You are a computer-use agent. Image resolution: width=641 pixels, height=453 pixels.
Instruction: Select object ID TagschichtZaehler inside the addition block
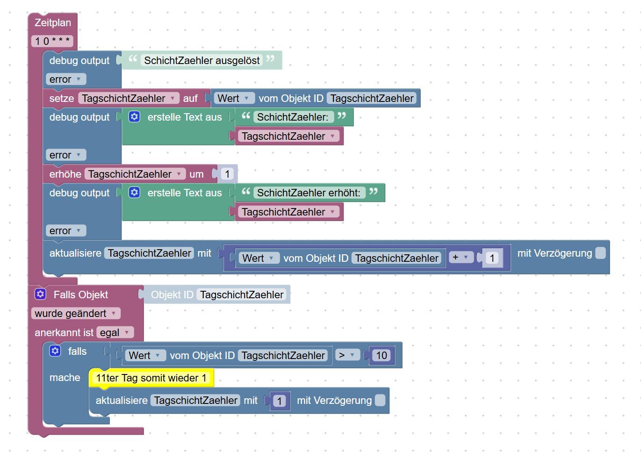tap(396, 258)
